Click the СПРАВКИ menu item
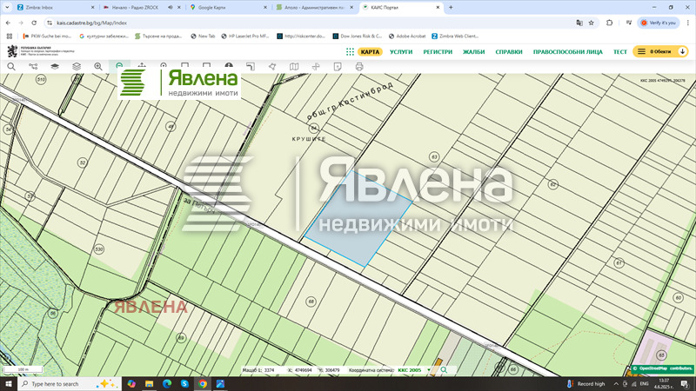Screen dimensions: 696x391 pos(509,52)
